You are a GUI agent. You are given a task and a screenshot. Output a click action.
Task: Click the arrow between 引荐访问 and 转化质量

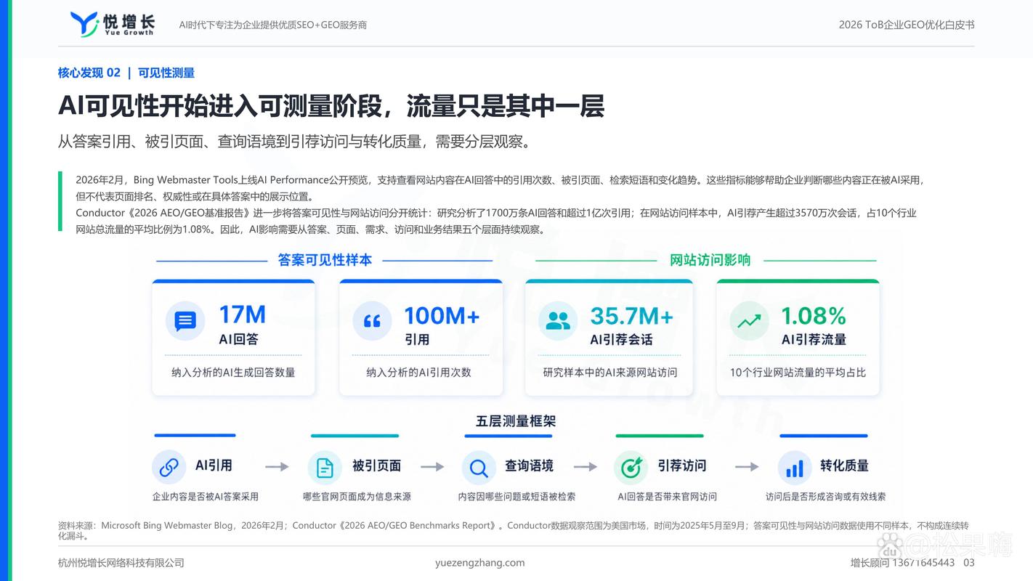747,467
